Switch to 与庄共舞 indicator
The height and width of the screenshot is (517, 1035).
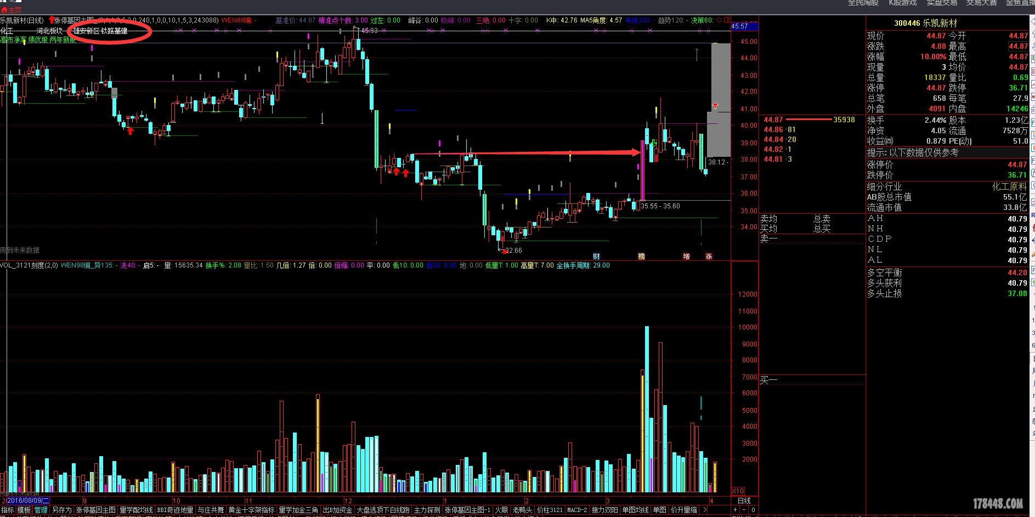[x=211, y=510]
